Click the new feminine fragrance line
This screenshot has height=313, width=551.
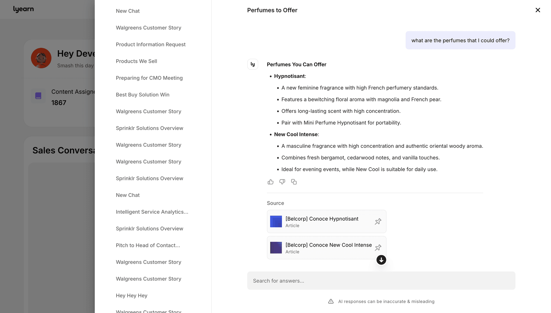[360, 88]
